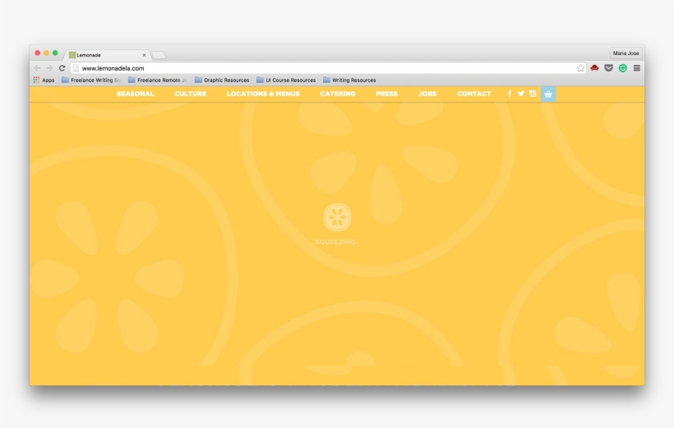
Task: Open Writing Resources bookmarks folder
Action: click(349, 80)
